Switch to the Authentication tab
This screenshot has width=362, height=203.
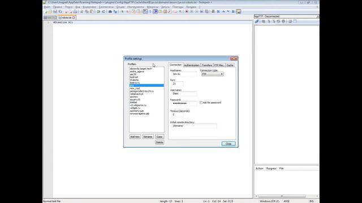192,65
